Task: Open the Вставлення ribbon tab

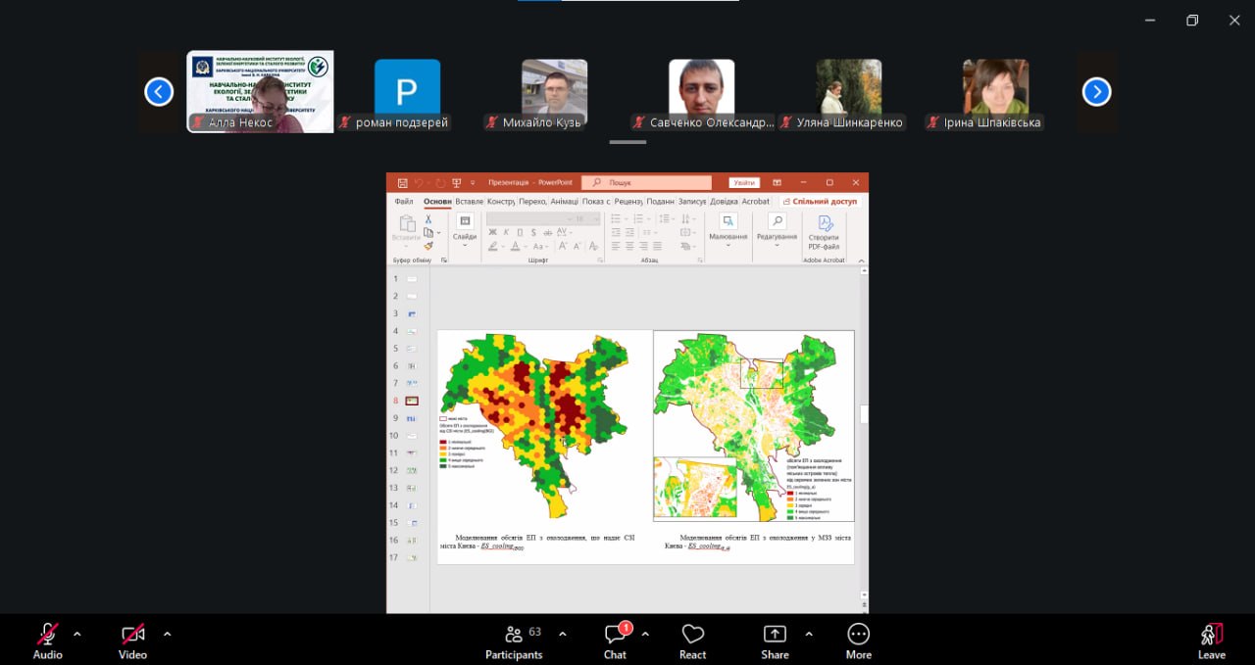Action: pos(469,202)
